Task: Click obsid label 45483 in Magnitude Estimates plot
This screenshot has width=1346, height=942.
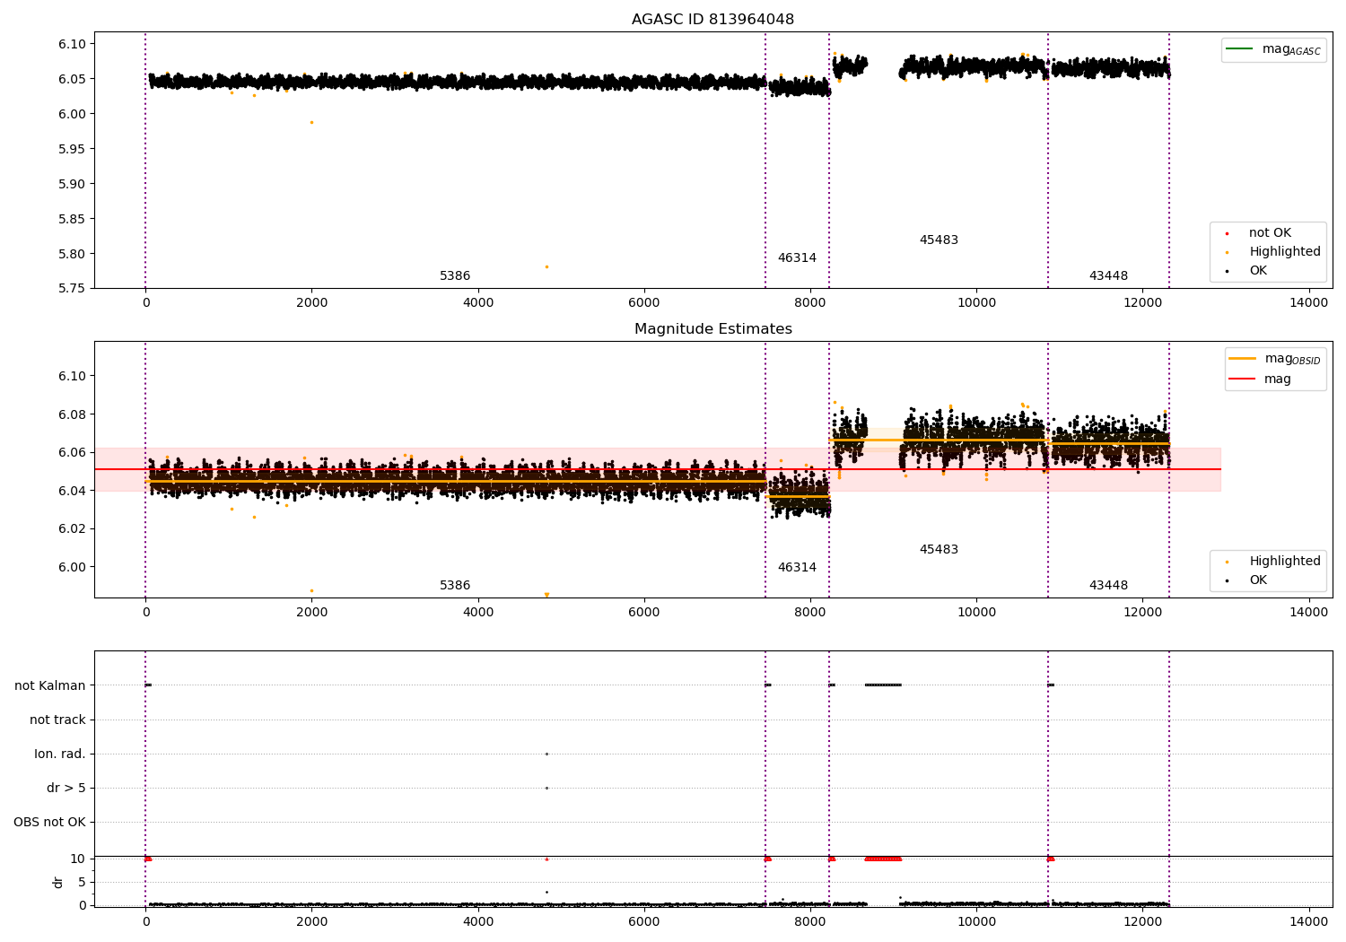Action: (939, 550)
